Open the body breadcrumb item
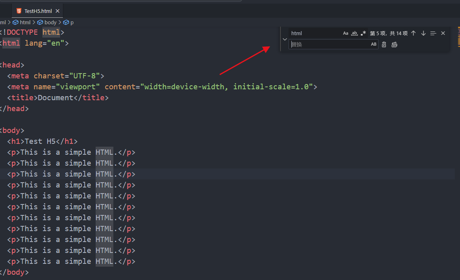 (47, 22)
